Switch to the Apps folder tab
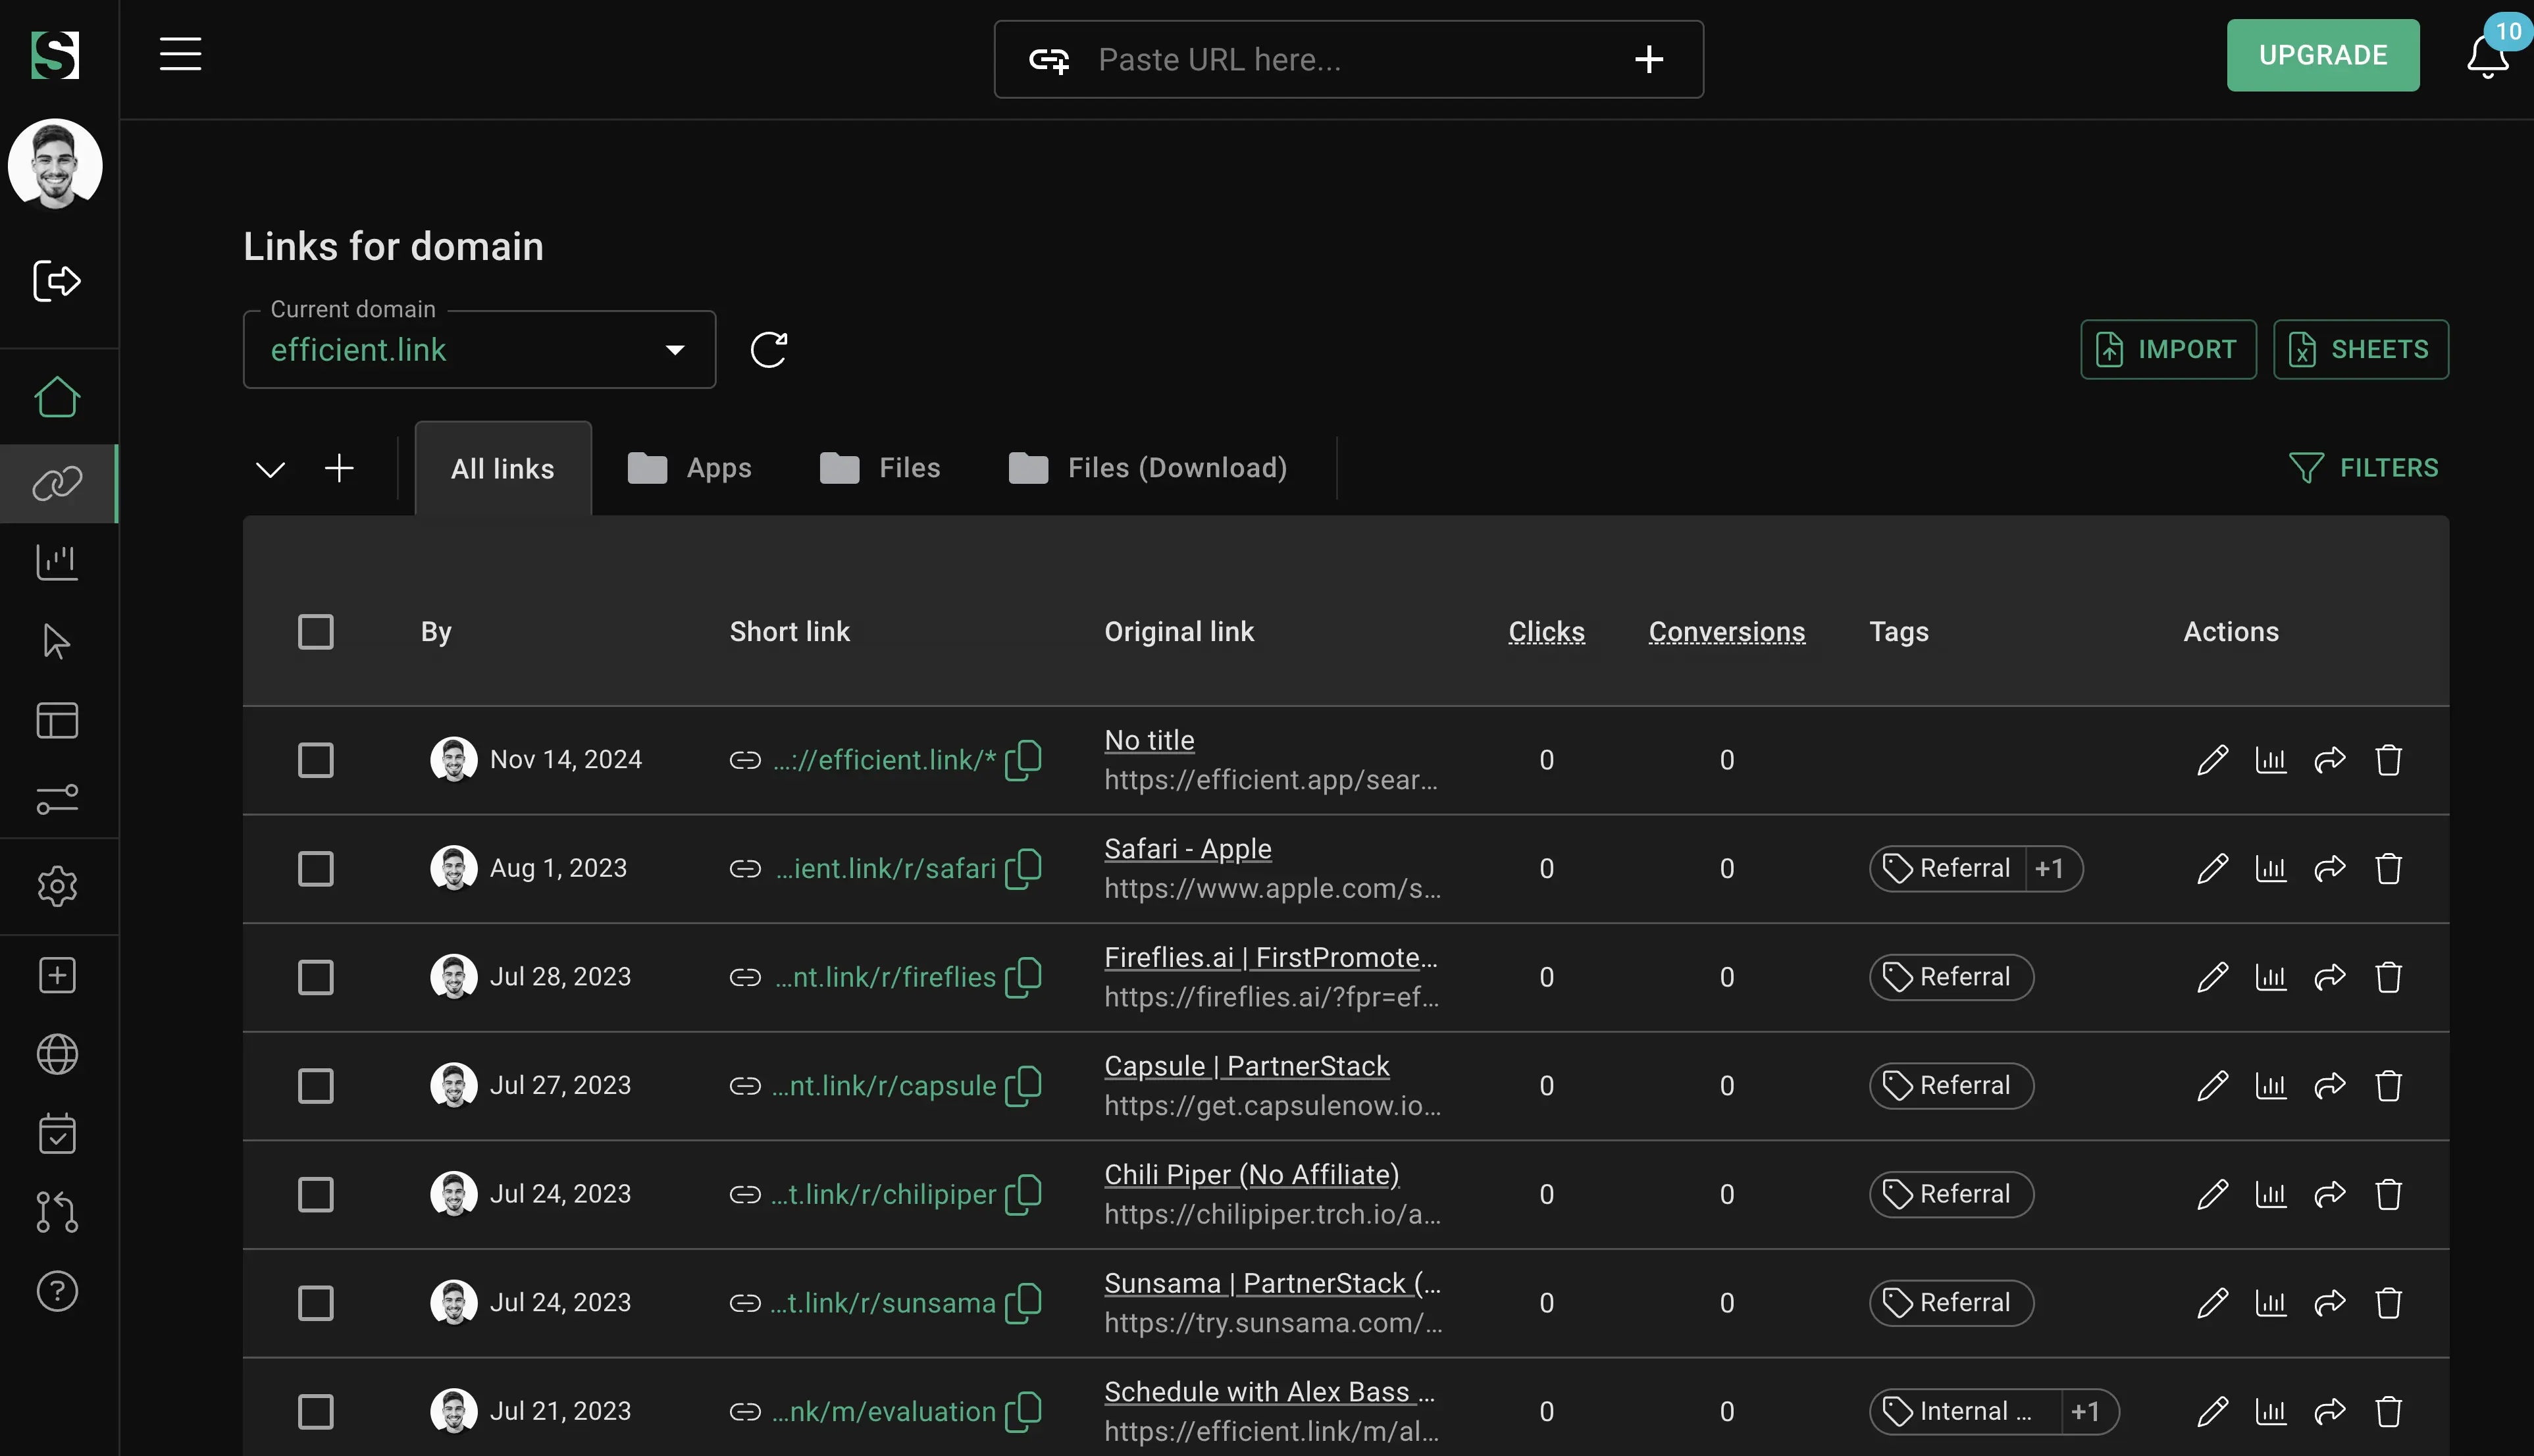This screenshot has width=2534, height=1456. [690, 468]
